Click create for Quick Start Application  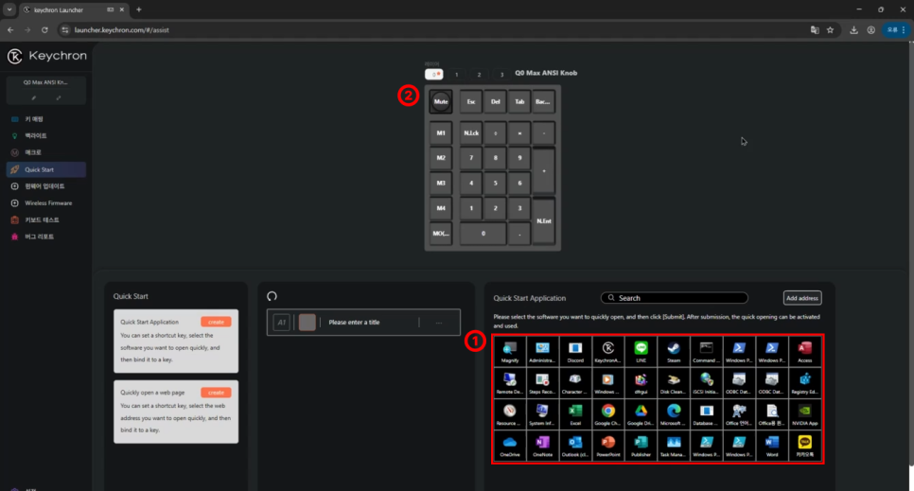(x=216, y=322)
